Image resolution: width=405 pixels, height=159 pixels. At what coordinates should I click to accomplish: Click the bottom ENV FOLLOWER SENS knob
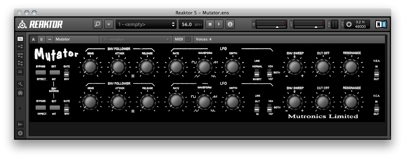point(90,102)
